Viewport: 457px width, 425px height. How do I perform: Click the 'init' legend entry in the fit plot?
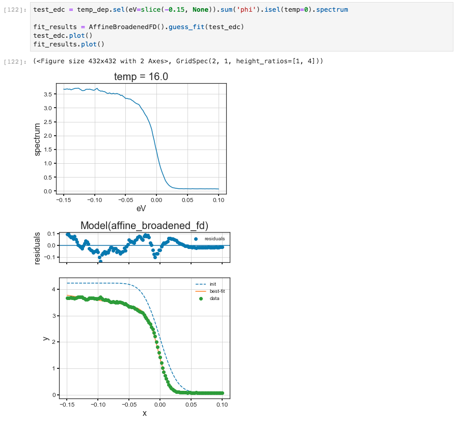[206, 284]
